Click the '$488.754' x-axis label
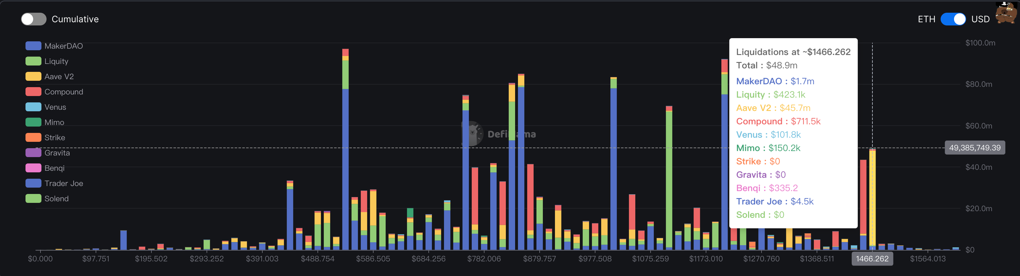 pos(317,259)
